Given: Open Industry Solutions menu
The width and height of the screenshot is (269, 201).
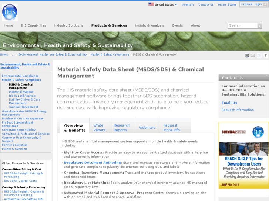Looking at the screenshot, I should (x=68, y=25).
